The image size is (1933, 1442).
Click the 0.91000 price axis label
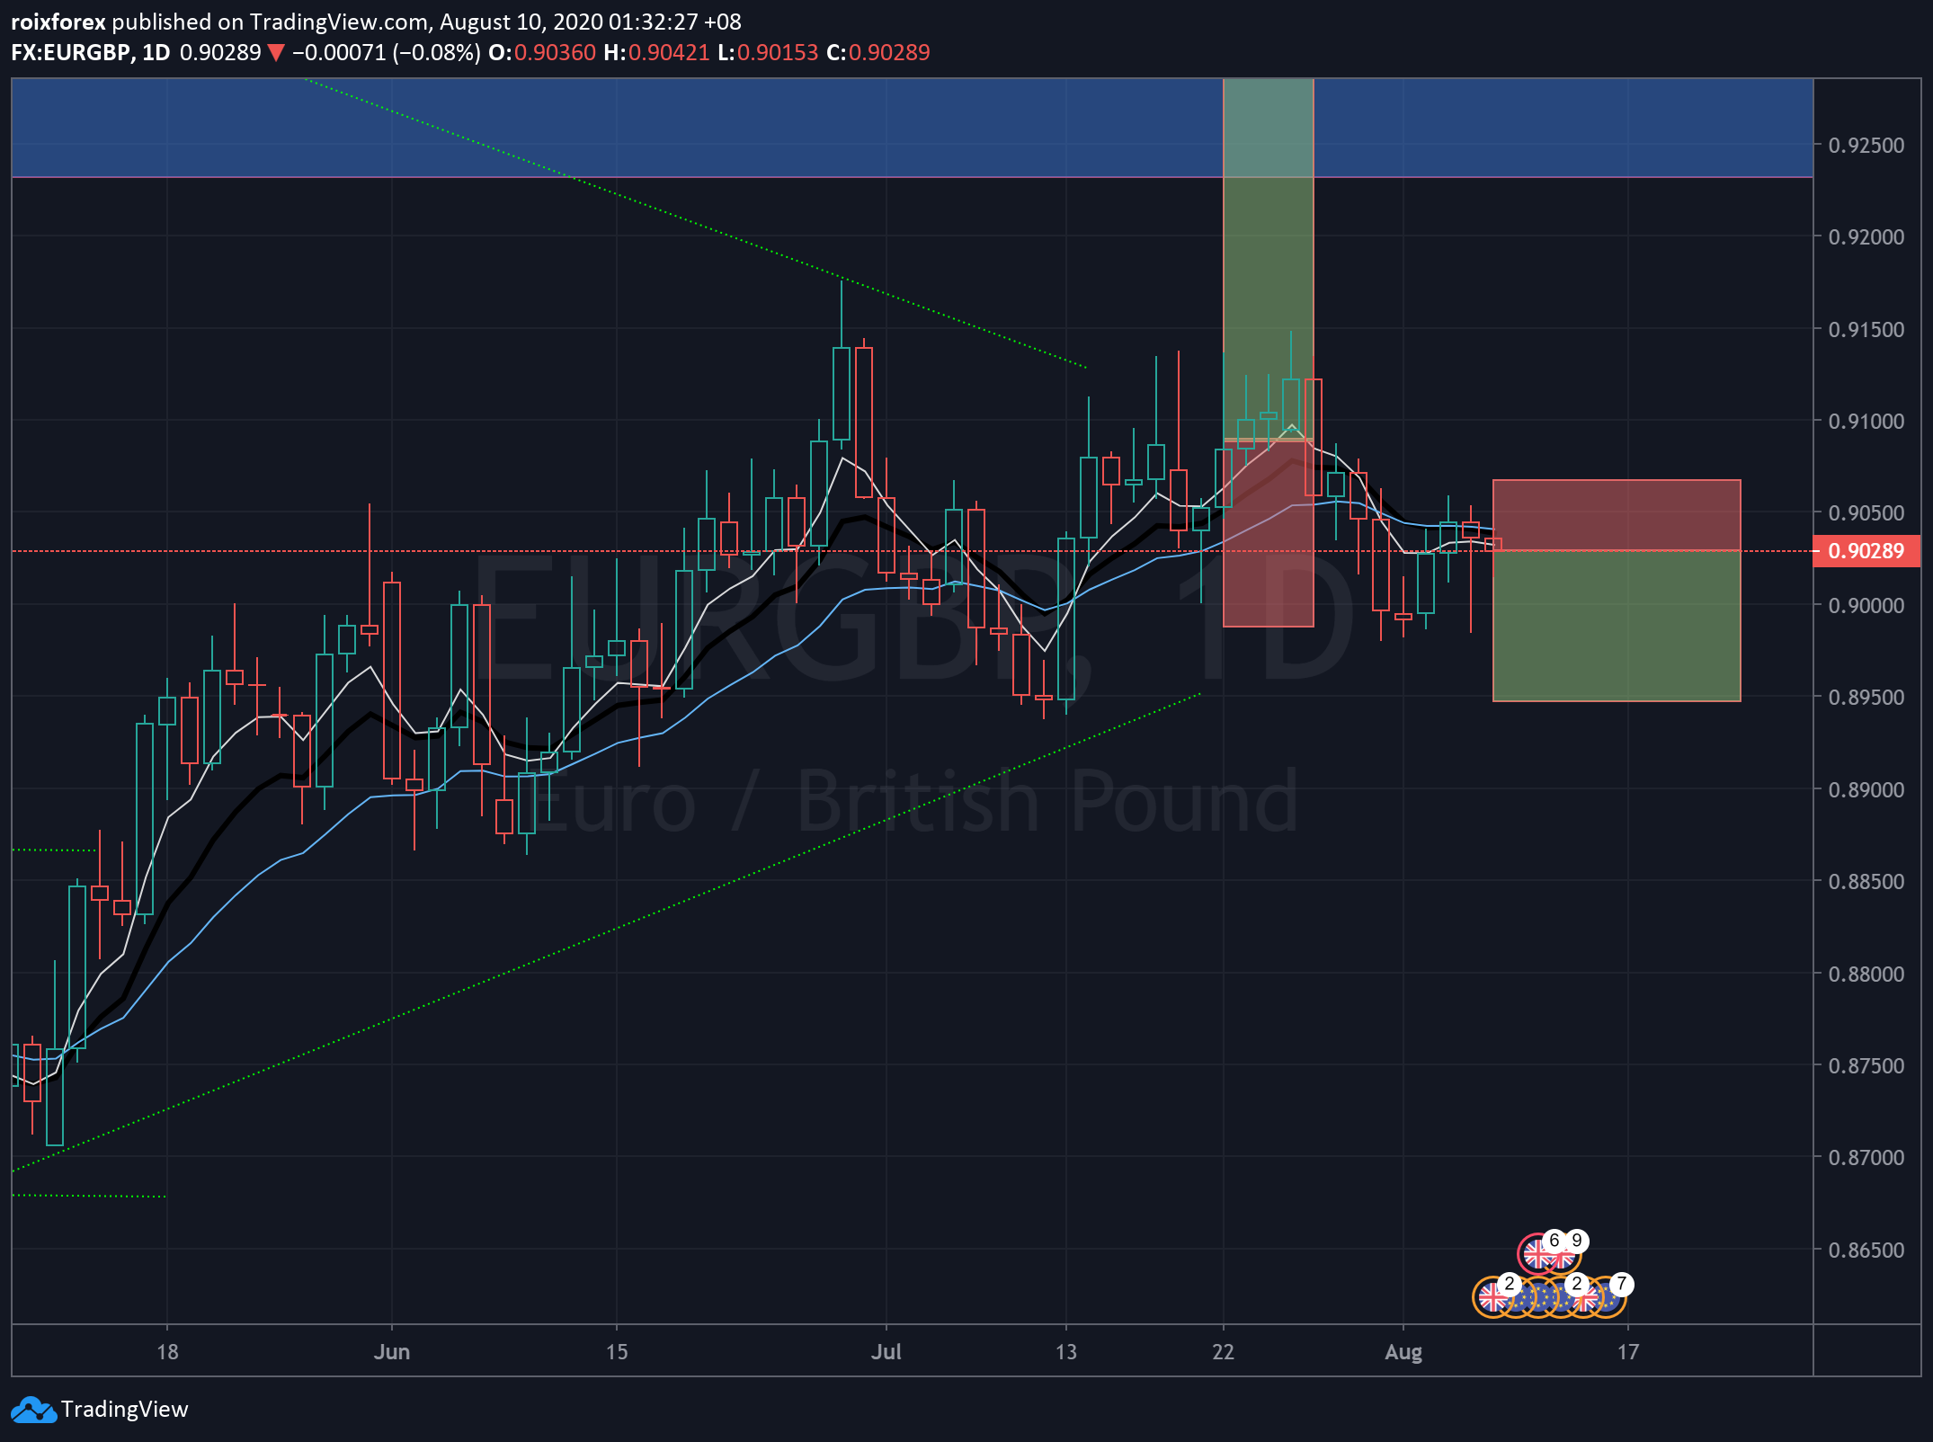pyautogui.click(x=1866, y=422)
